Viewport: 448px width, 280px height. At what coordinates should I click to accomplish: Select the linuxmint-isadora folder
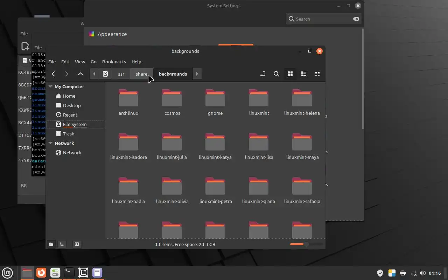128,146
